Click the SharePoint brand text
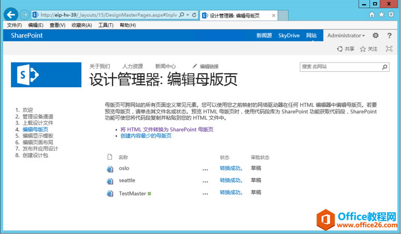Screen dimensions: 401x234 (27, 36)
